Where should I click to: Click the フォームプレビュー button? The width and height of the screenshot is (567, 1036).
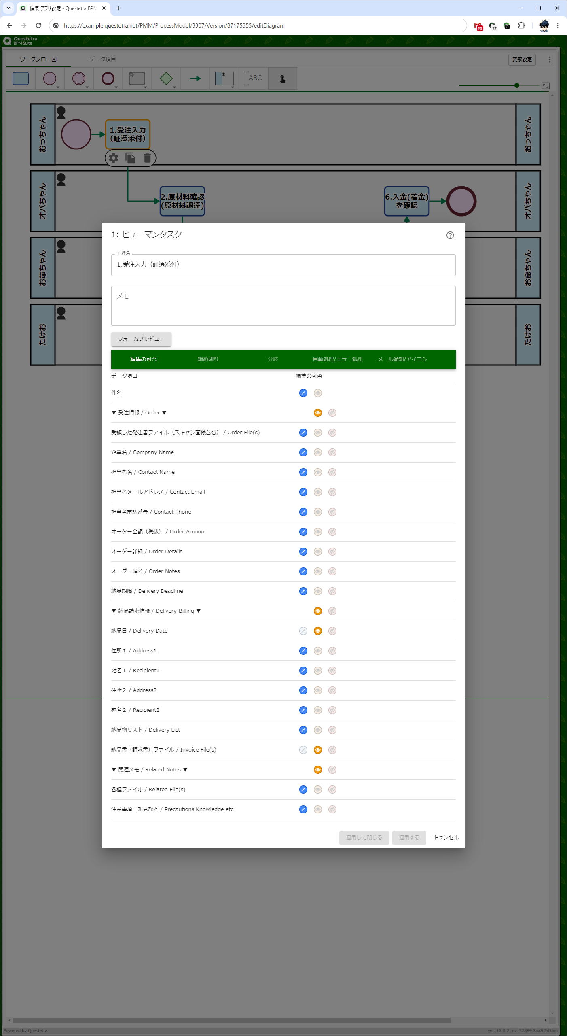(141, 339)
